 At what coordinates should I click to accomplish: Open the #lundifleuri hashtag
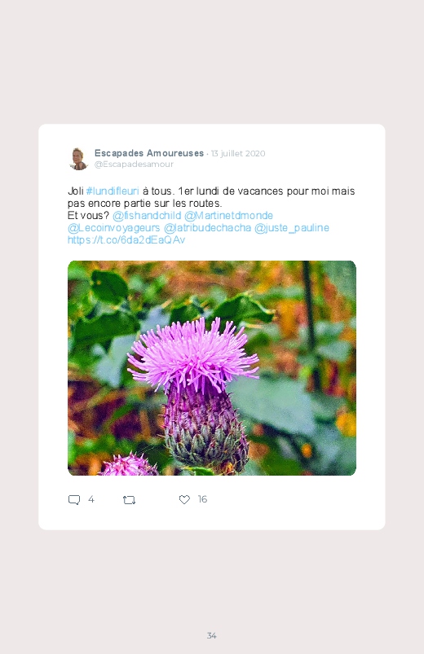[x=113, y=191]
